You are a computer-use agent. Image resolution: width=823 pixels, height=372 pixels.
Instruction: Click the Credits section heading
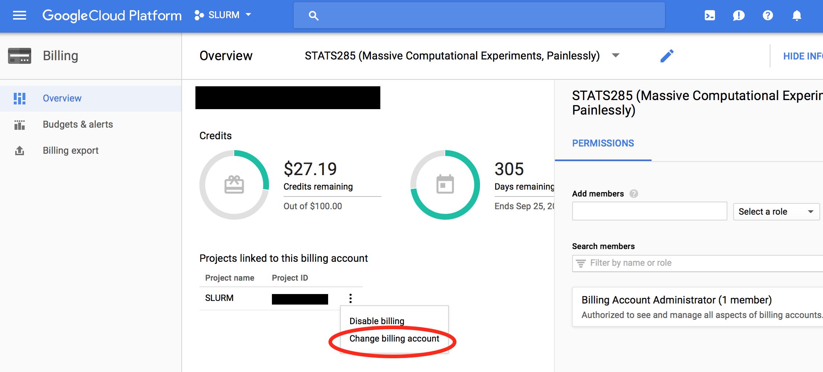(215, 136)
